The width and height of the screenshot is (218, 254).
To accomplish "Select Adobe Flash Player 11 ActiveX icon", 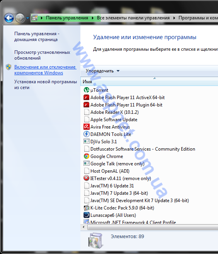I will pos(86,97).
